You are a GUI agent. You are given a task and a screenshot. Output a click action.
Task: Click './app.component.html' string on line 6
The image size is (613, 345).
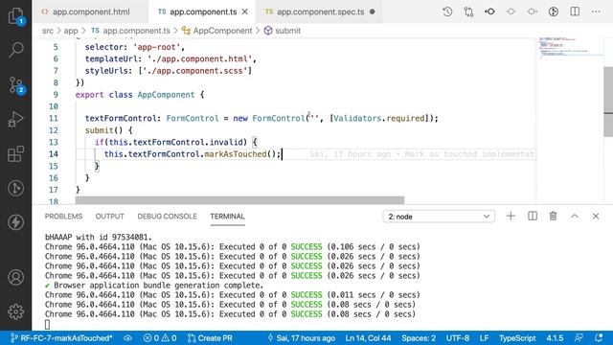(x=200, y=59)
